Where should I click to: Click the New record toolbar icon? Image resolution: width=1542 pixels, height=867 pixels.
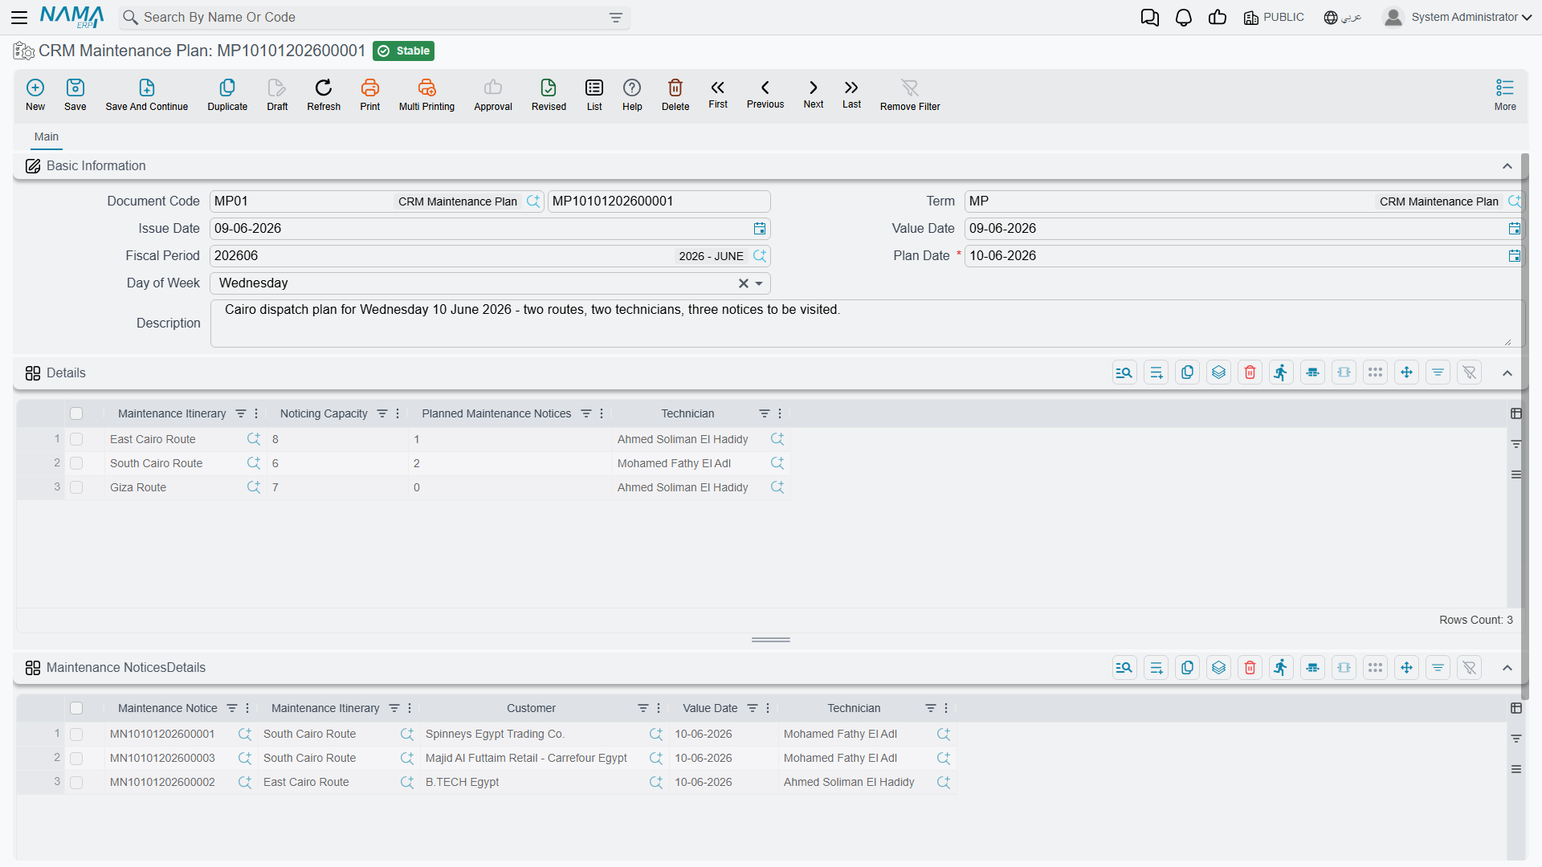[x=35, y=94]
